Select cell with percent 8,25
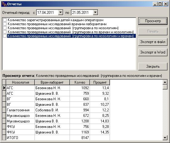The width and height of the screenshot is (170, 143). 100,116
